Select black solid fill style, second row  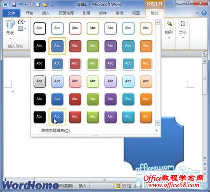(39, 46)
